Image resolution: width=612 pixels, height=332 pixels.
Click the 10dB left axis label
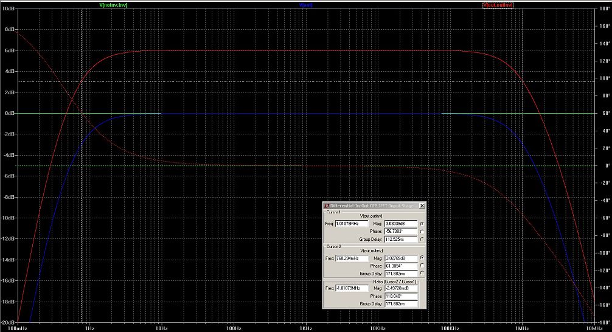click(8, 8)
